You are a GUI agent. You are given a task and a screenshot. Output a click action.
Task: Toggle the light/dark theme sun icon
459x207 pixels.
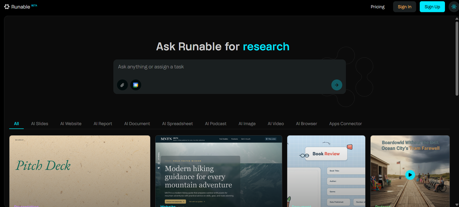[454, 7]
